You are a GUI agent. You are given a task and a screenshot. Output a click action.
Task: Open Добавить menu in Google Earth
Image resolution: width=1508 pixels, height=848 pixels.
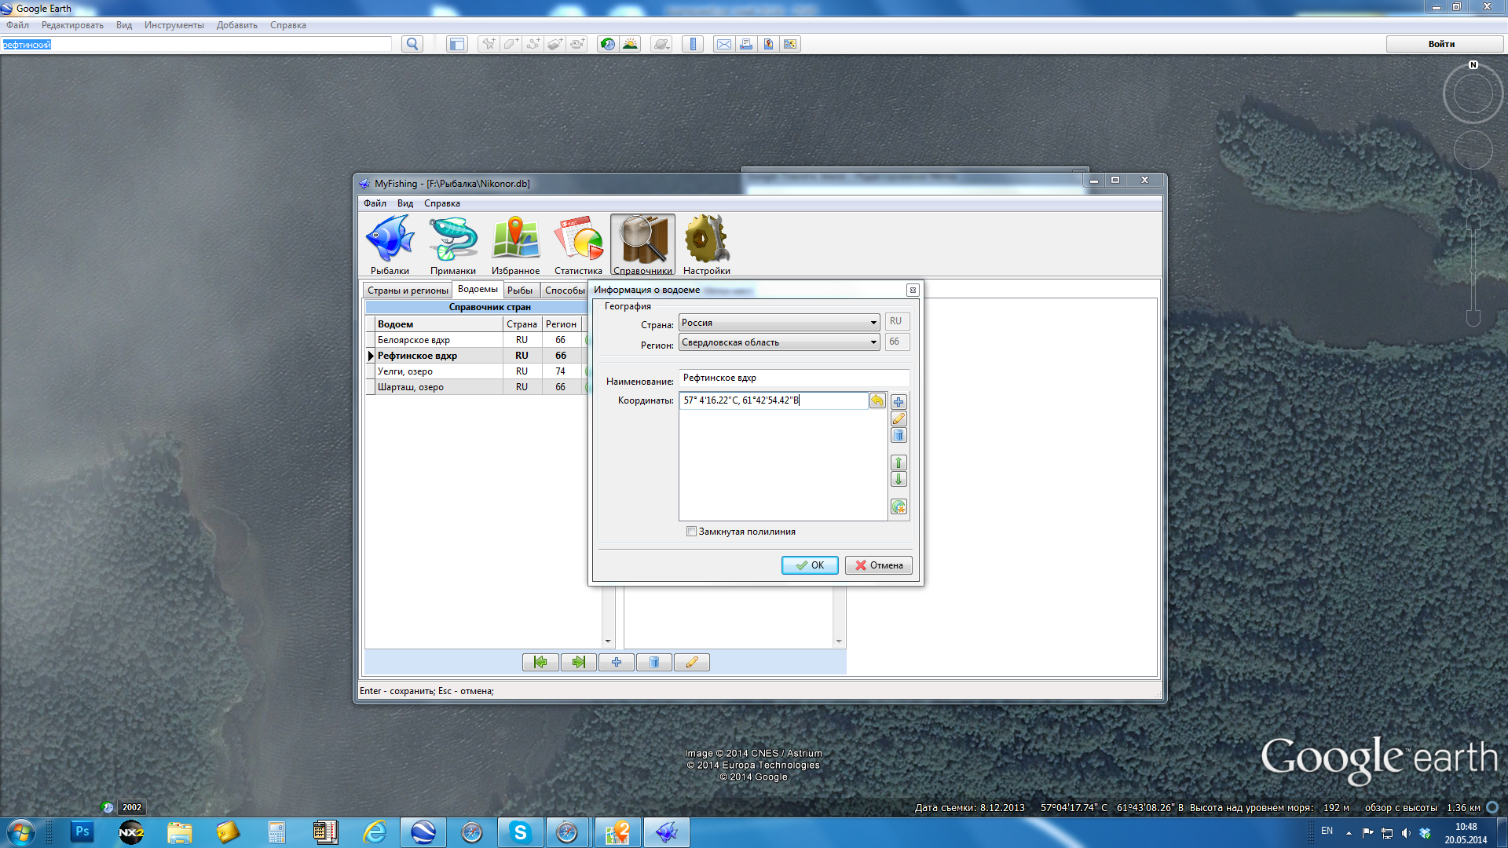[237, 25]
